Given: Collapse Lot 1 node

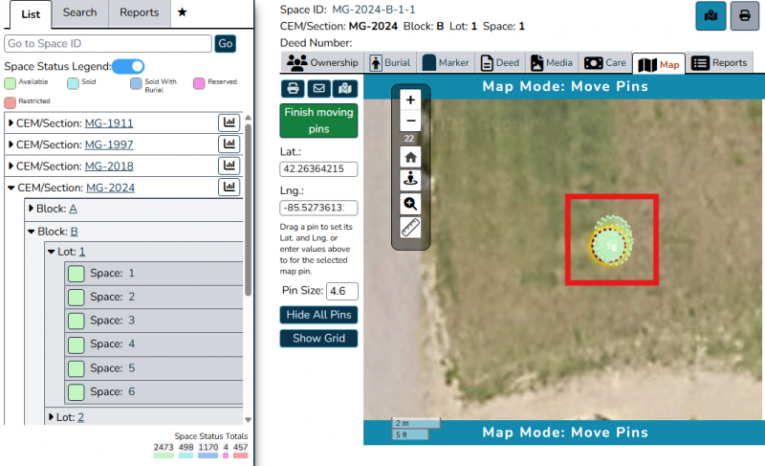Looking at the screenshot, I should tap(52, 252).
